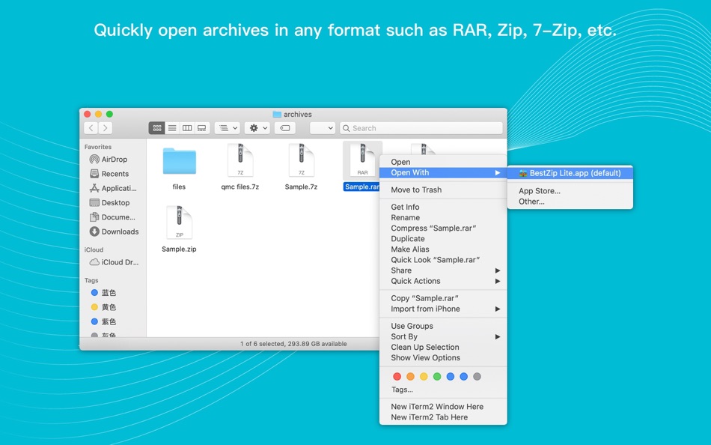The image size is (711, 445).
Task: Choose New iTerm2 Tab Here
Action: [x=443, y=417]
